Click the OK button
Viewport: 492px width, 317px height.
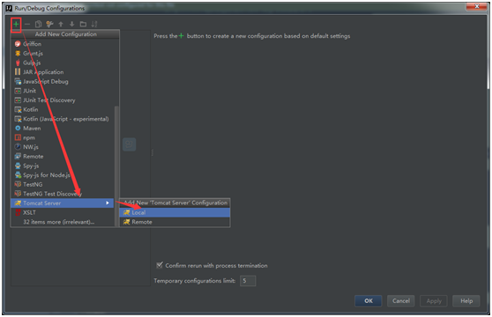pos(369,301)
